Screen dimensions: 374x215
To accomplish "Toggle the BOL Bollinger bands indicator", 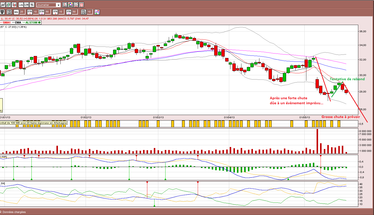I will point(16,12).
